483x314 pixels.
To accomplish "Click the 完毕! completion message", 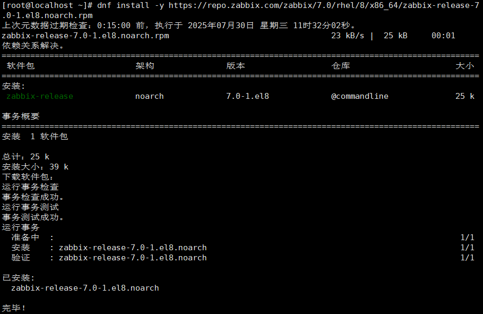I will (x=14, y=308).
